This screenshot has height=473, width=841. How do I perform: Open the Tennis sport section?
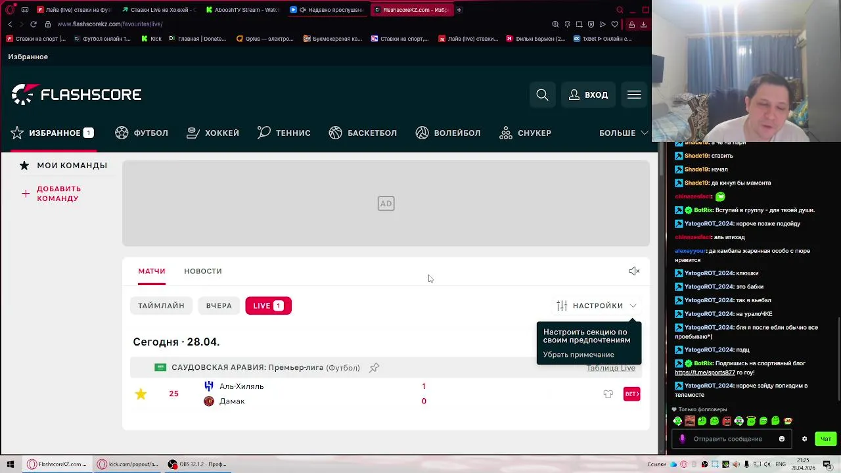pos(284,133)
